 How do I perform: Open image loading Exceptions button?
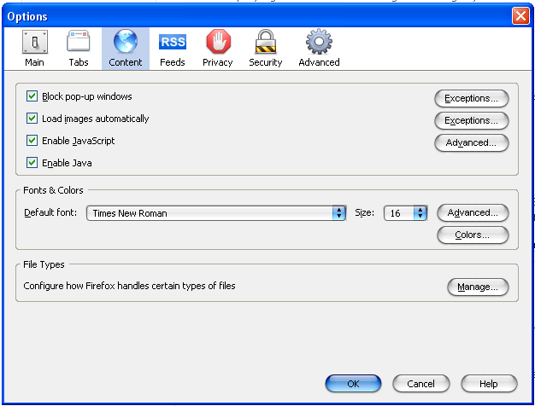pos(472,120)
